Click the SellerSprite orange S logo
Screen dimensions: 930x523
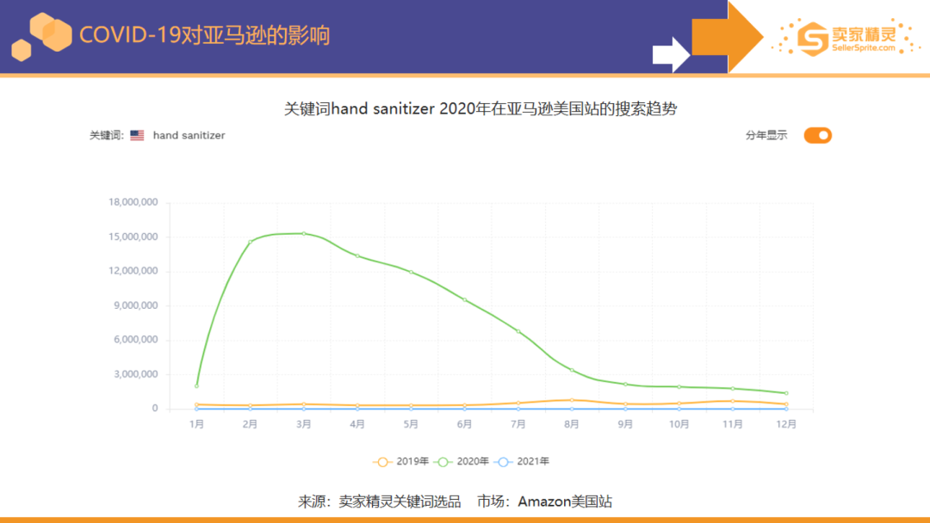point(811,36)
